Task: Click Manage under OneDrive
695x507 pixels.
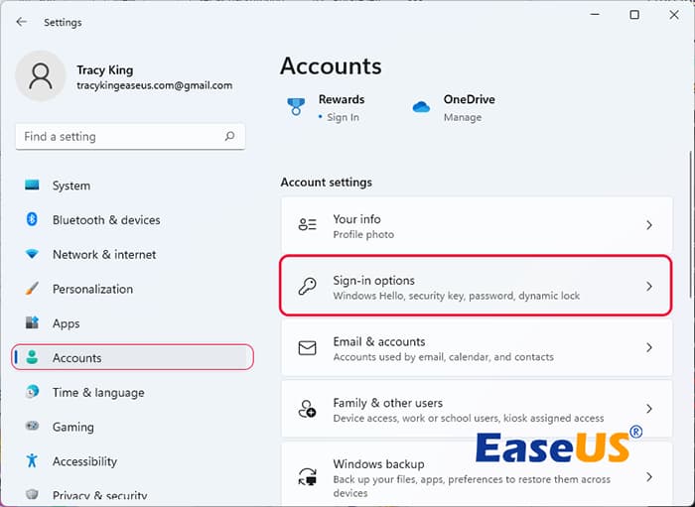Action: 462,117
